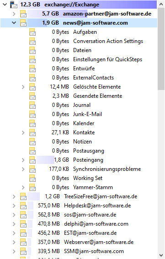
Task: Select the Junk-E-Mail folder
Action: (87, 114)
